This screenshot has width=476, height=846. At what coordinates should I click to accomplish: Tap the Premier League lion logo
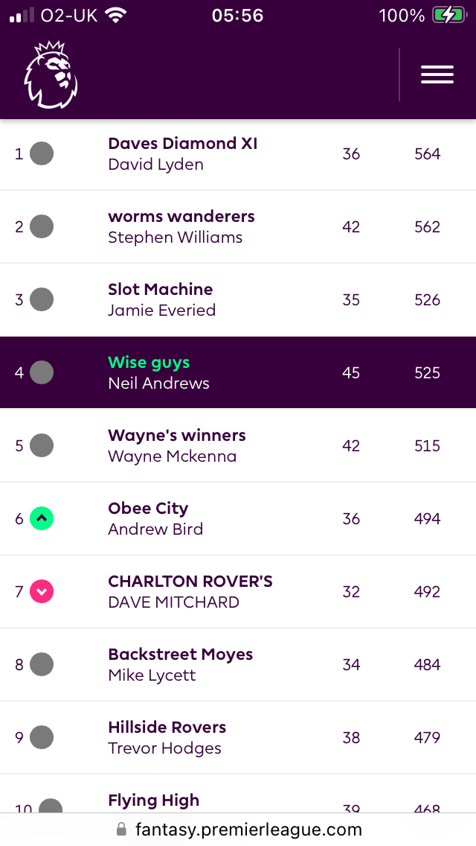[51, 74]
